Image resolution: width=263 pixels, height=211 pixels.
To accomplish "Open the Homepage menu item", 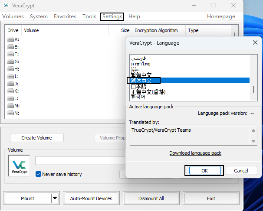I will click(221, 16).
